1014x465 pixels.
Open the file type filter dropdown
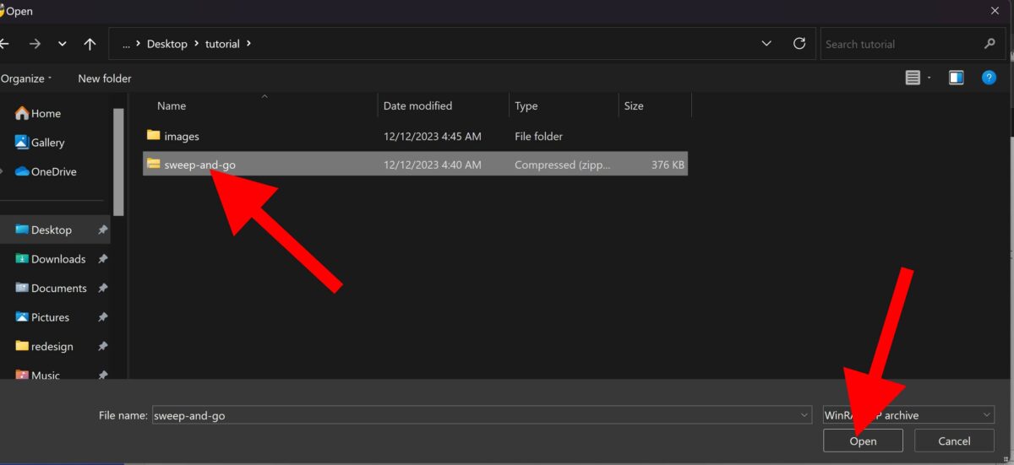987,415
